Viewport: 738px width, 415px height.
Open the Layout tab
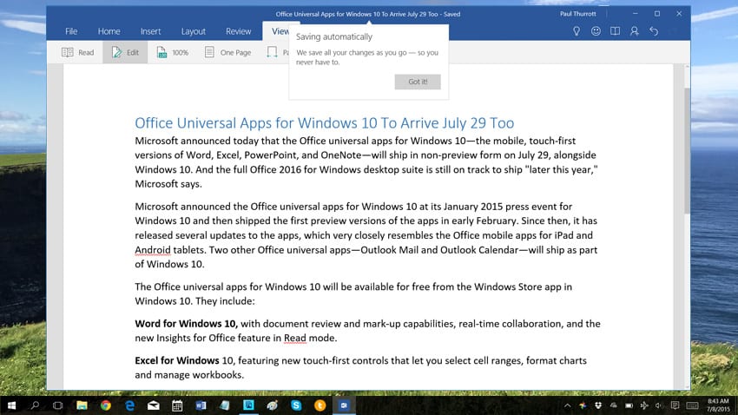(x=194, y=31)
